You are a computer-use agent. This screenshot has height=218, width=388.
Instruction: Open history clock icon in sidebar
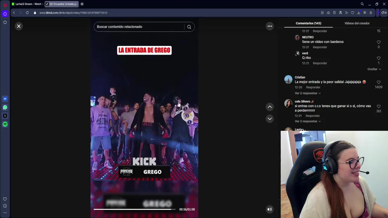[5, 206]
